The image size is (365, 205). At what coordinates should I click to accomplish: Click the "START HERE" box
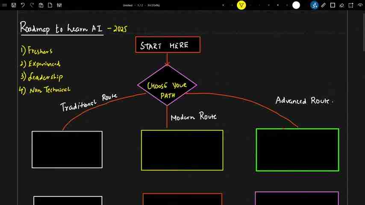pos(168,45)
